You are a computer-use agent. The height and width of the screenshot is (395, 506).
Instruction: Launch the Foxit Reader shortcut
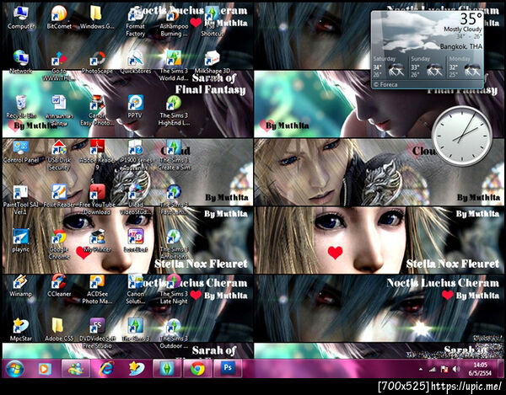[x=59, y=196]
